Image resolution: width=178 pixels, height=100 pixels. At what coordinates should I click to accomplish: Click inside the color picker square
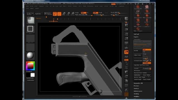(30, 66)
